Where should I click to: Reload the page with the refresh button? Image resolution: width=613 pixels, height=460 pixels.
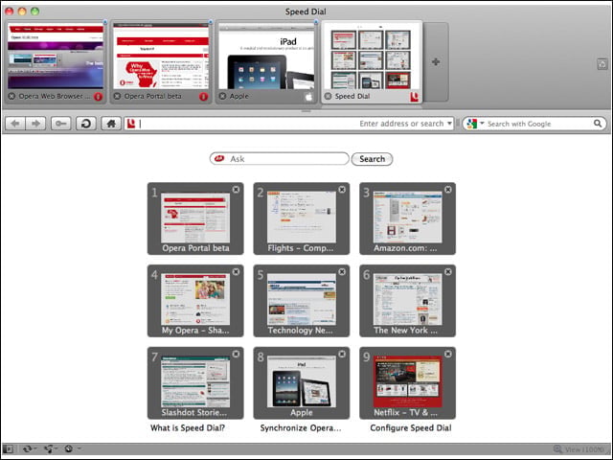point(85,124)
